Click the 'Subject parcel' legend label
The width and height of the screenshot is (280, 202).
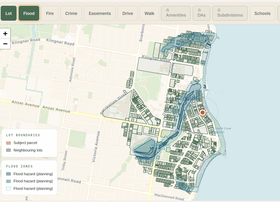pyautogui.click(x=25, y=143)
